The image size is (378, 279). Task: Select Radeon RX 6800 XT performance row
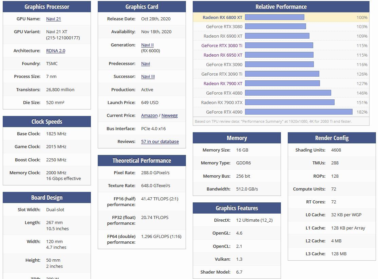pyautogui.click(x=281, y=17)
